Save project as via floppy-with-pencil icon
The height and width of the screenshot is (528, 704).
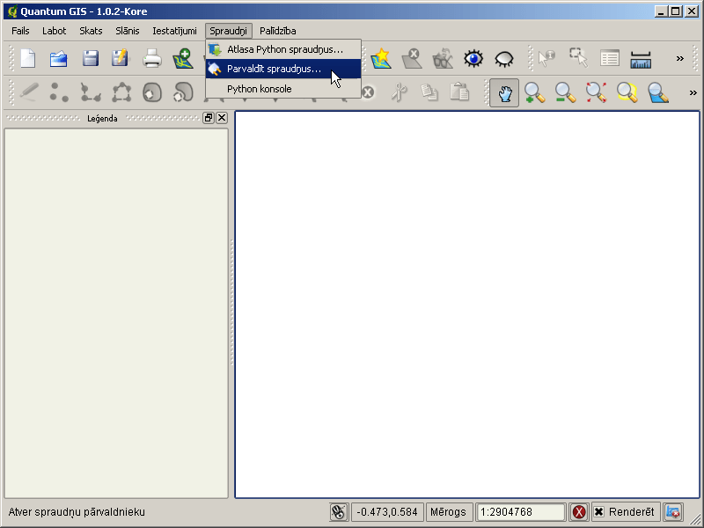(x=121, y=58)
